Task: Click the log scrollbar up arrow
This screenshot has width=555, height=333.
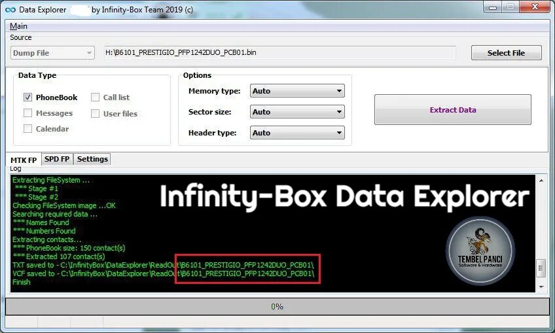Action: 541,181
